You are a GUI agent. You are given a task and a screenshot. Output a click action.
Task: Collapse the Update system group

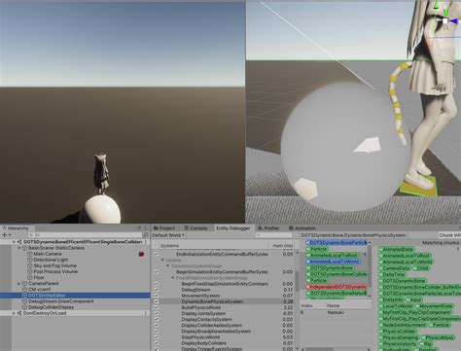point(162,261)
